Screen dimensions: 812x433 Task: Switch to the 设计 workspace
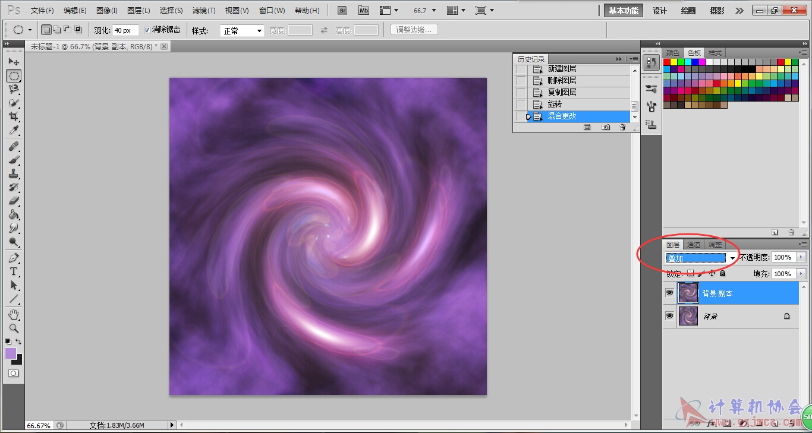tap(660, 11)
